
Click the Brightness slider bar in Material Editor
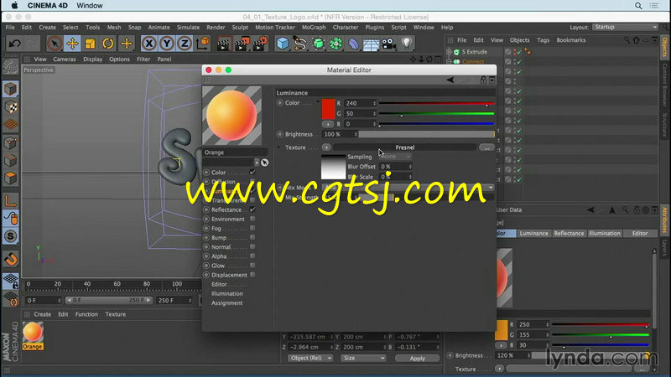coord(426,134)
